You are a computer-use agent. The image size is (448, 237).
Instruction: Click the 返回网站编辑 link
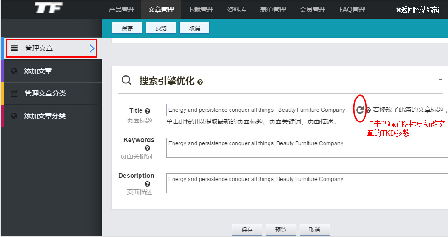coord(417,10)
